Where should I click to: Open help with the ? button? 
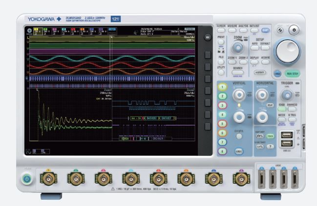[x=270, y=147]
